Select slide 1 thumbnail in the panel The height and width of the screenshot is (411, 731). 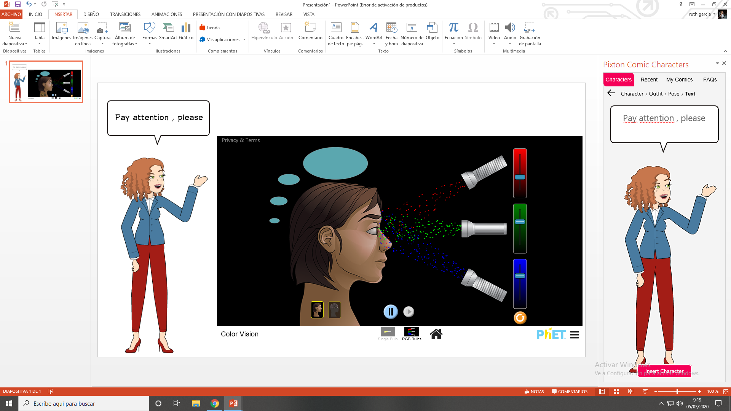pos(46,82)
